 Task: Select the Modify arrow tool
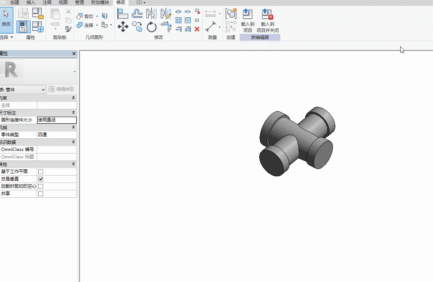pos(6,20)
